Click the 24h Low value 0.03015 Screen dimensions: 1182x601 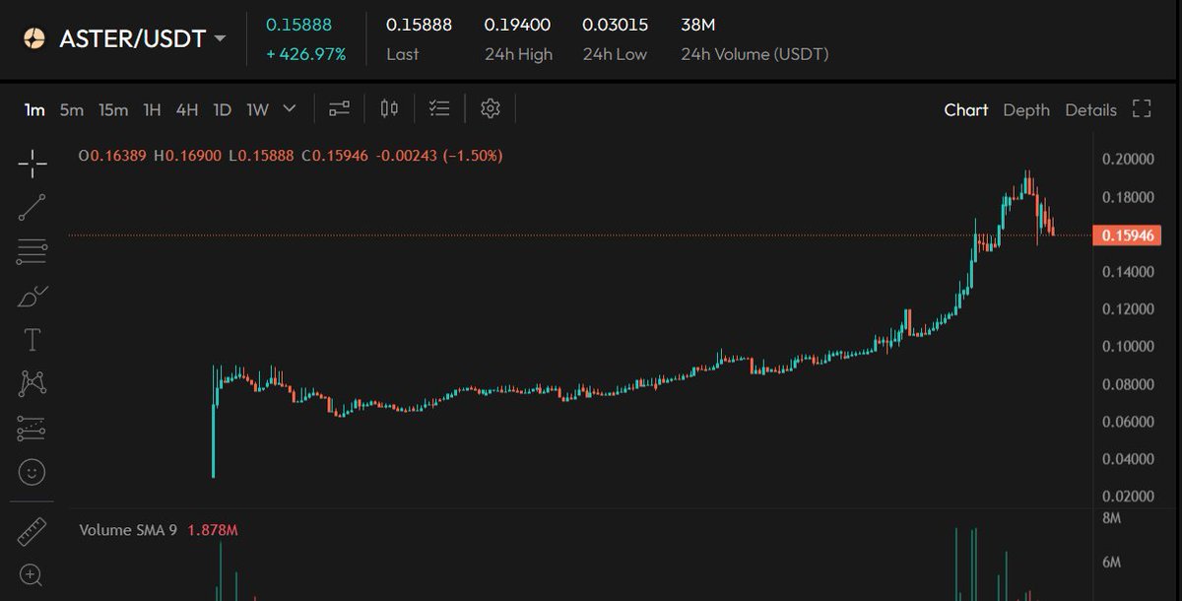point(615,25)
